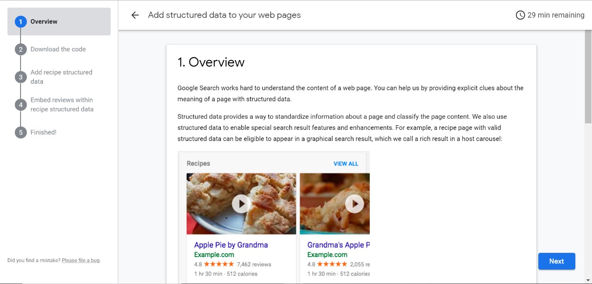Click the scroll-down arrow at bottom right

click(587, 280)
